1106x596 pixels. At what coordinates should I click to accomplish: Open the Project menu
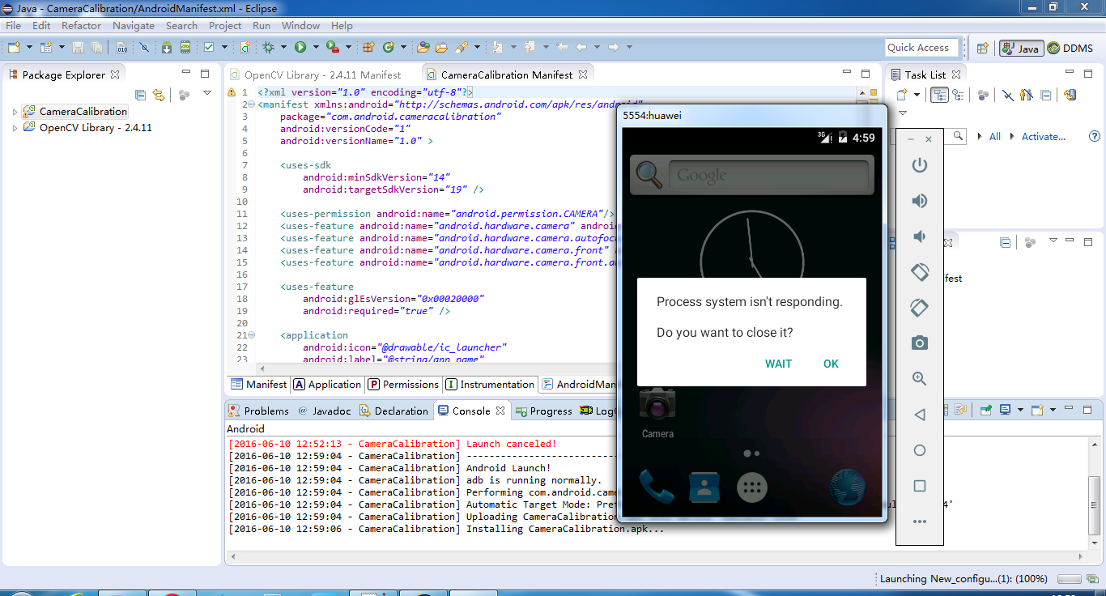click(x=225, y=26)
